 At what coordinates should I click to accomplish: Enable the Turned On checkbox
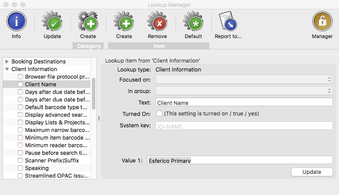pos(159,113)
